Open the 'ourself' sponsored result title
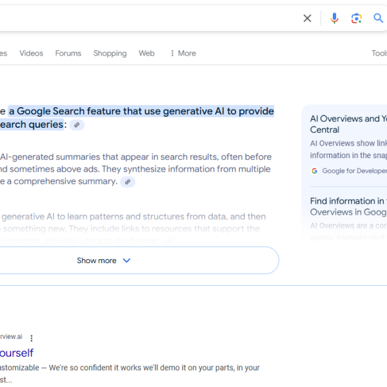 [17, 353]
